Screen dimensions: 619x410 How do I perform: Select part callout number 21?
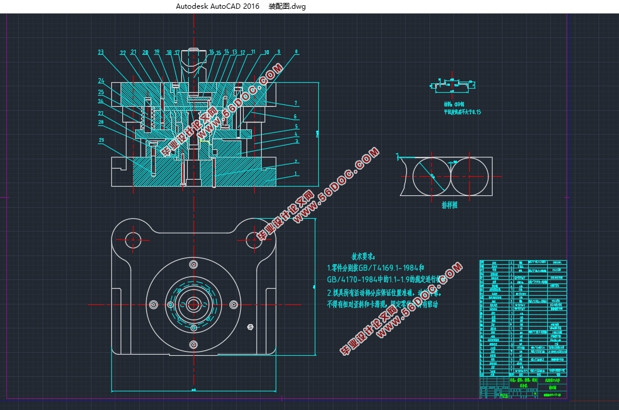[133, 52]
